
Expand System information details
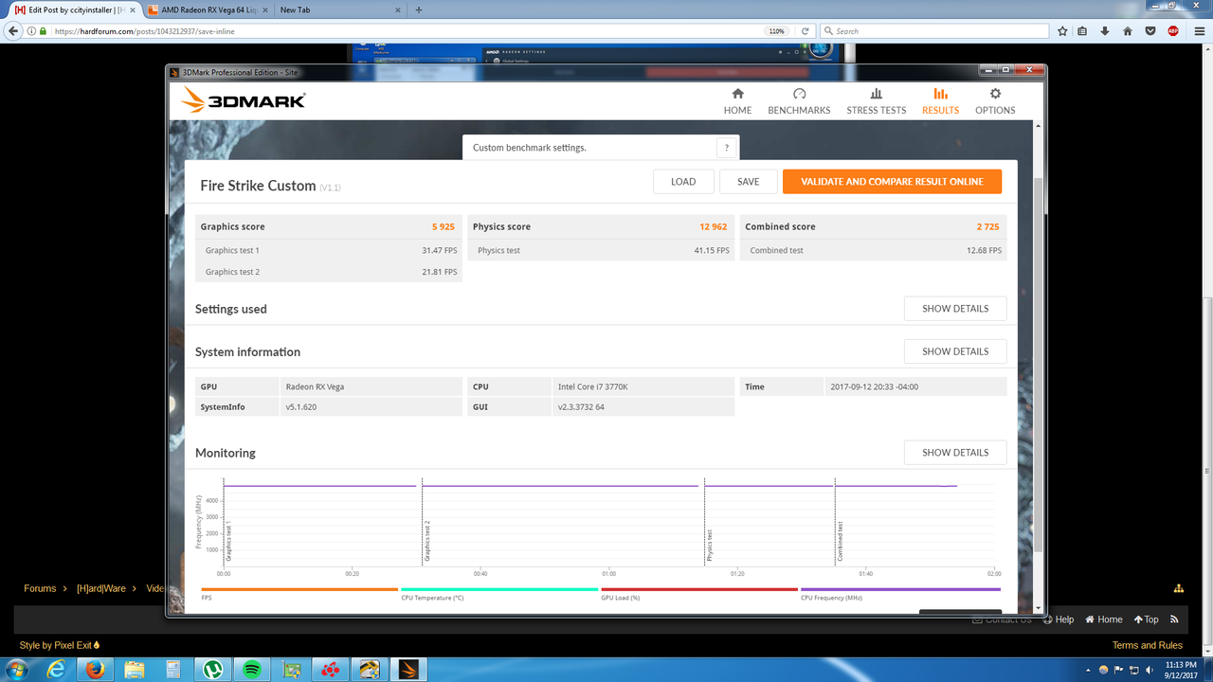(954, 351)
